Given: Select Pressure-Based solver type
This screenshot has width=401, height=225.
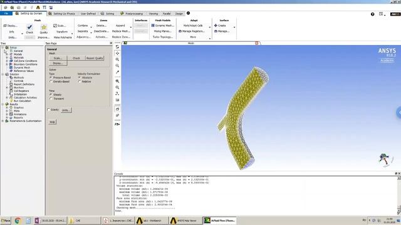Looking at the screenshot, I should (51, 77).
